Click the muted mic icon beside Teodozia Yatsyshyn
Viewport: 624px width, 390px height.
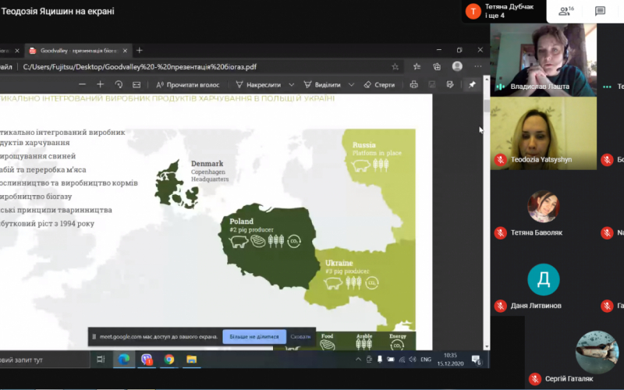tap(501, 160)
